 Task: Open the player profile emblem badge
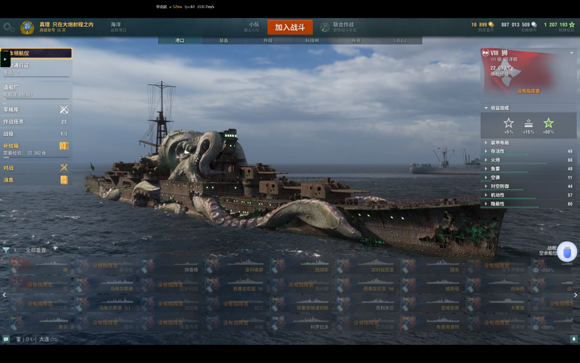coord(27,27)
